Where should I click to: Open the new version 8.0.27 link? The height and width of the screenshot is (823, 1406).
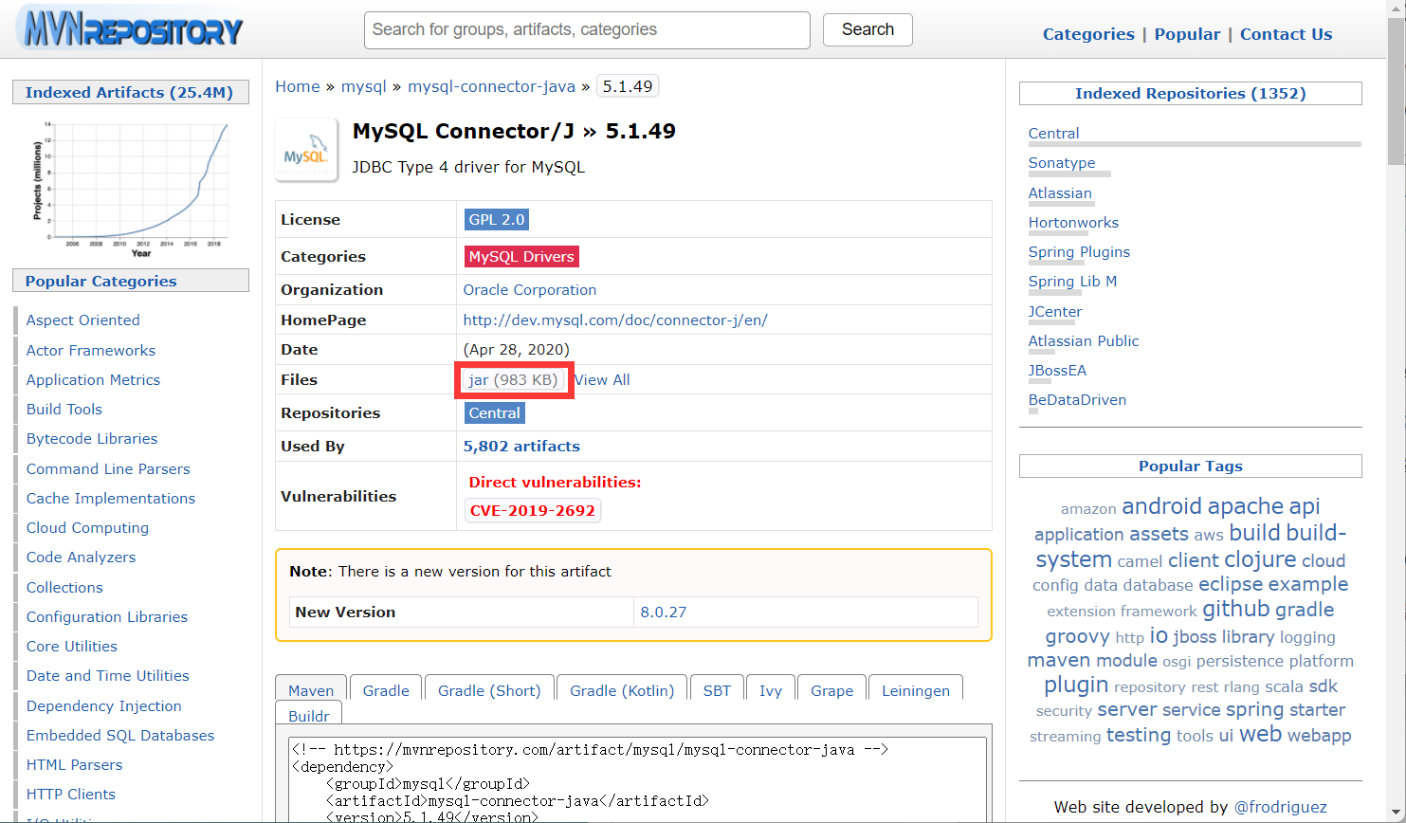(x=664, y=613)
